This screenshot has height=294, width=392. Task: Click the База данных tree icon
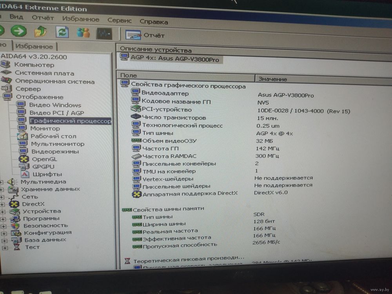coord(16,240)
